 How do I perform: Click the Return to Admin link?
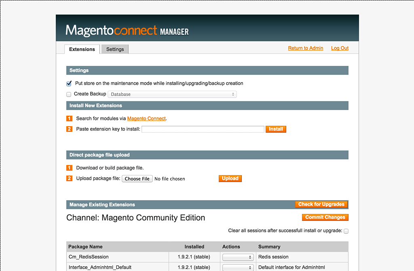306,48
